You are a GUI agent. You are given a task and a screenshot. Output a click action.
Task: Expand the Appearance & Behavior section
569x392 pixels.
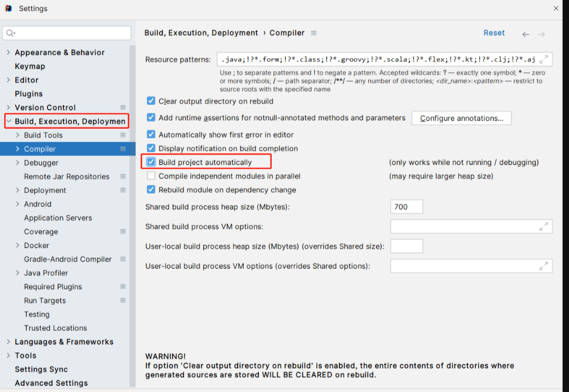(x=8, y=52)
